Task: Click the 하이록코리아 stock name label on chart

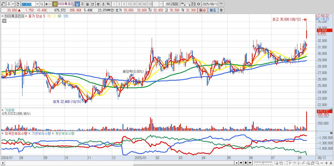Action: 14,16
